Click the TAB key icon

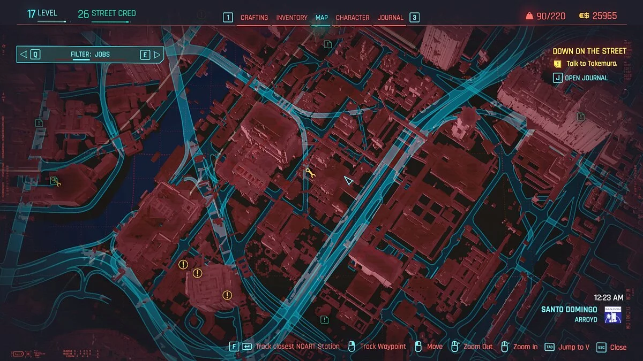tap(549, 347)
